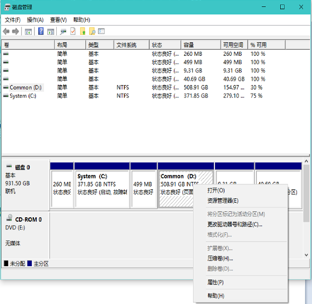Open the blue Help question mark icon
Image resolution: width=312 pixels, height=304 pixels.
(41, 31)
